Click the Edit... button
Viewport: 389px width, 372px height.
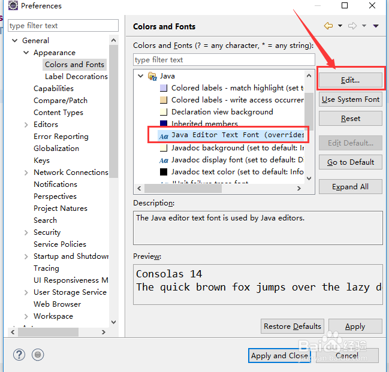click(350, 80)
